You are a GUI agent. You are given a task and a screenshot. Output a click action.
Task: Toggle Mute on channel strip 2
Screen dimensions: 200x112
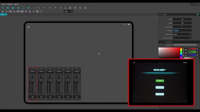click(x=41, y=72)
